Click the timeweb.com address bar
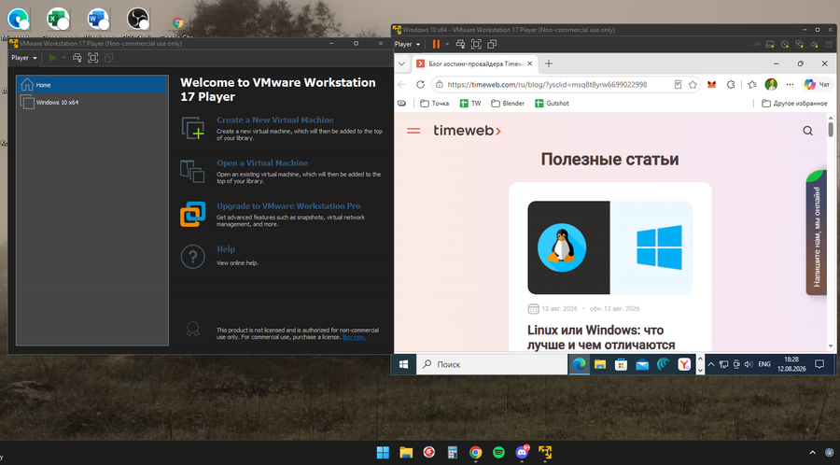The image size is (840, 465). point(550,85)
